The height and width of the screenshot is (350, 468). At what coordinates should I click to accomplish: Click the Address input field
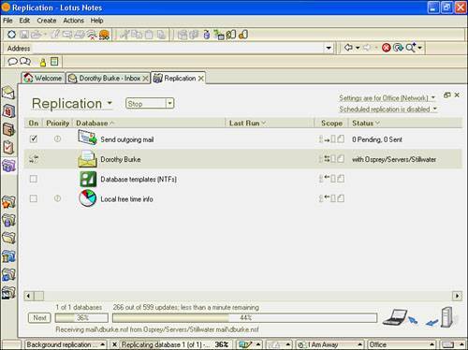click(179, 48)
